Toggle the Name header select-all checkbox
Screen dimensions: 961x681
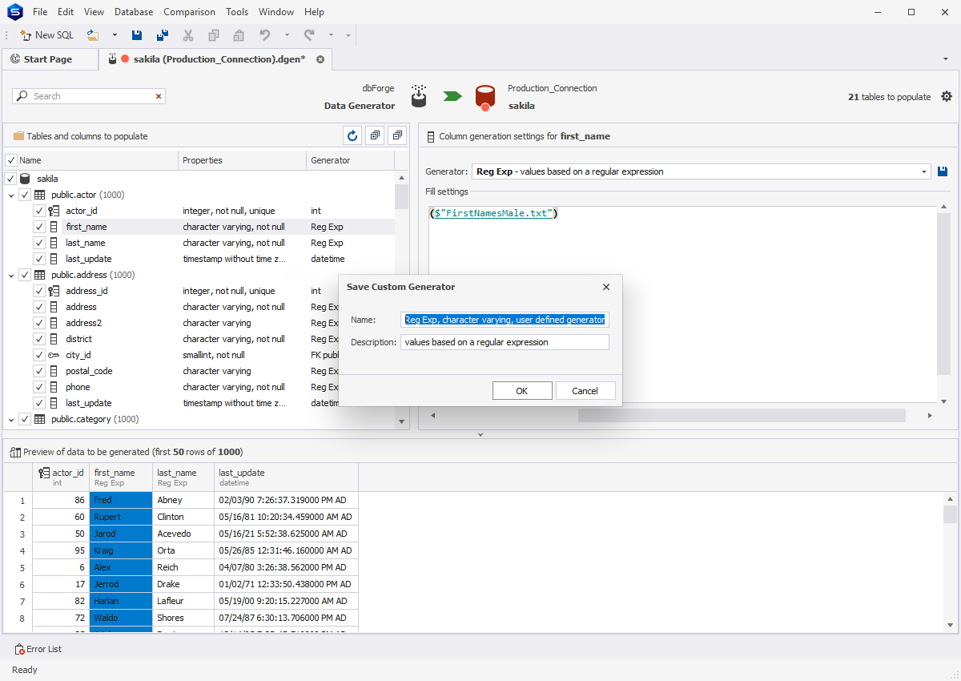point(10,160)
